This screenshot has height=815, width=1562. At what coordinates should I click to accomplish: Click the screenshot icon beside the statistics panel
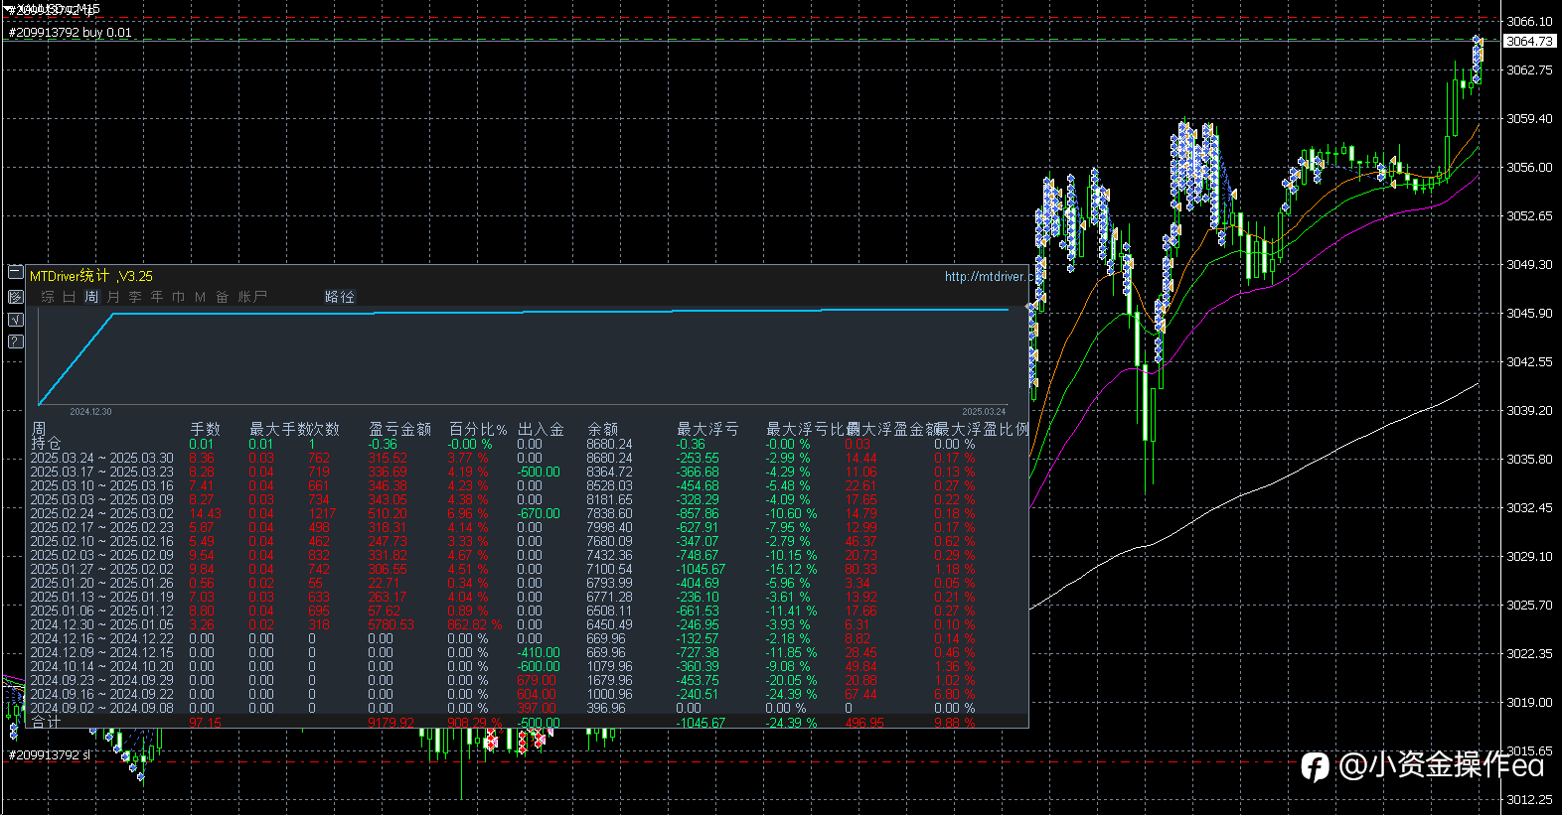(x=15, y=297)
